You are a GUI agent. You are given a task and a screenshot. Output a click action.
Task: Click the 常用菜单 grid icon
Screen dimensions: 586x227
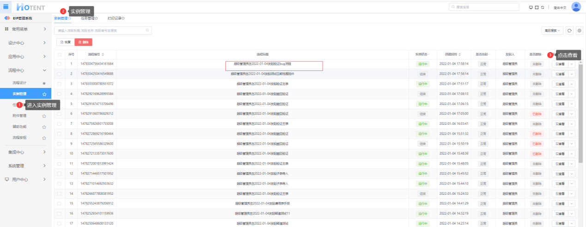(x=7, y=29)
